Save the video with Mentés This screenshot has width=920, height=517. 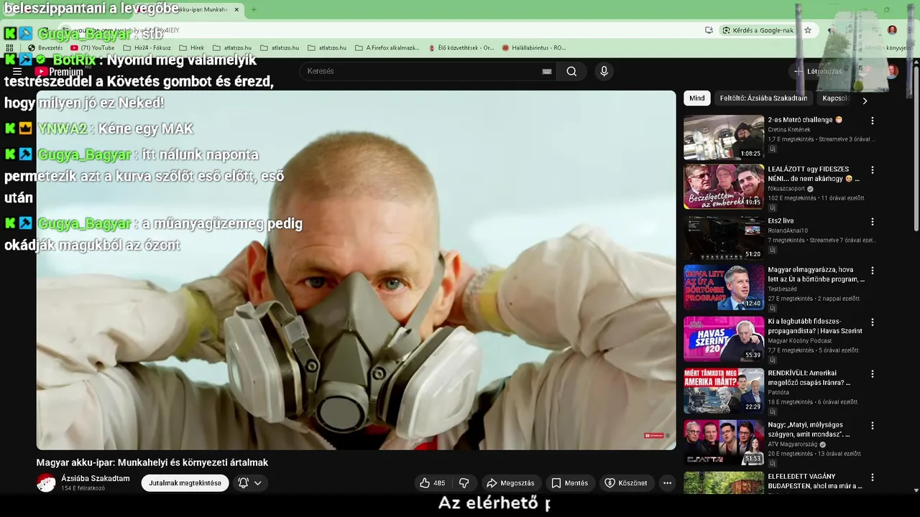[x=569, y=483]
